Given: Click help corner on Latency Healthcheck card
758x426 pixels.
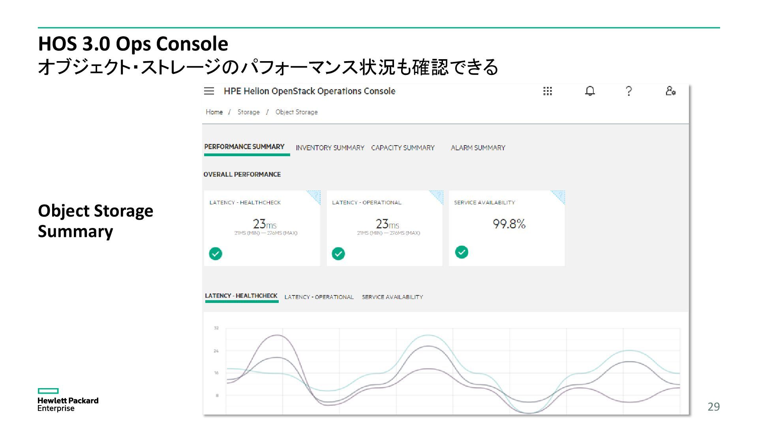Looking at the screenshot, I should (x=315, y=196).
